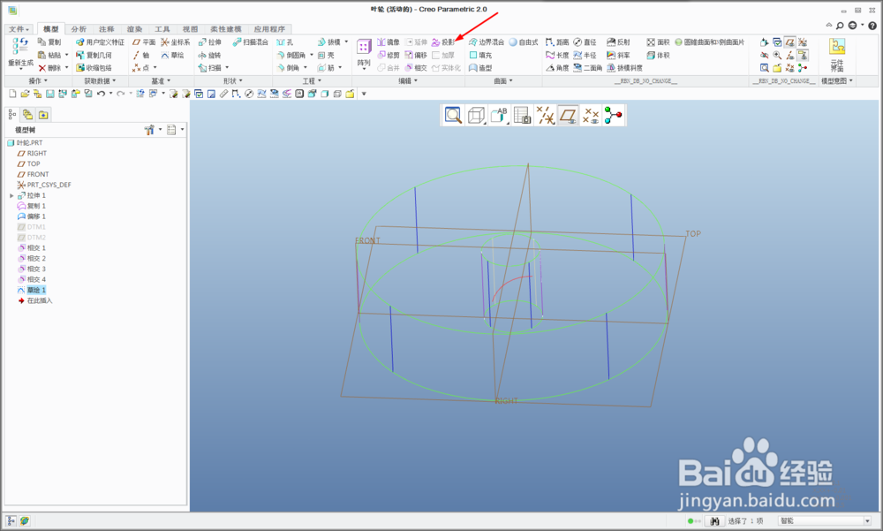Toggle spin center in graphics toolbar
Image resolution: width=883 pixels, height=531 pixels.
click(614, 116)
